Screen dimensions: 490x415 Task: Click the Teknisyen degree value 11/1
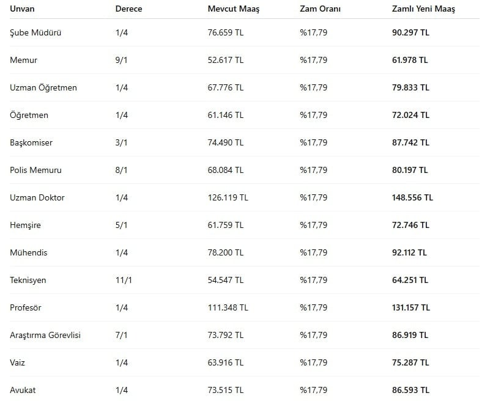point(124,280)
